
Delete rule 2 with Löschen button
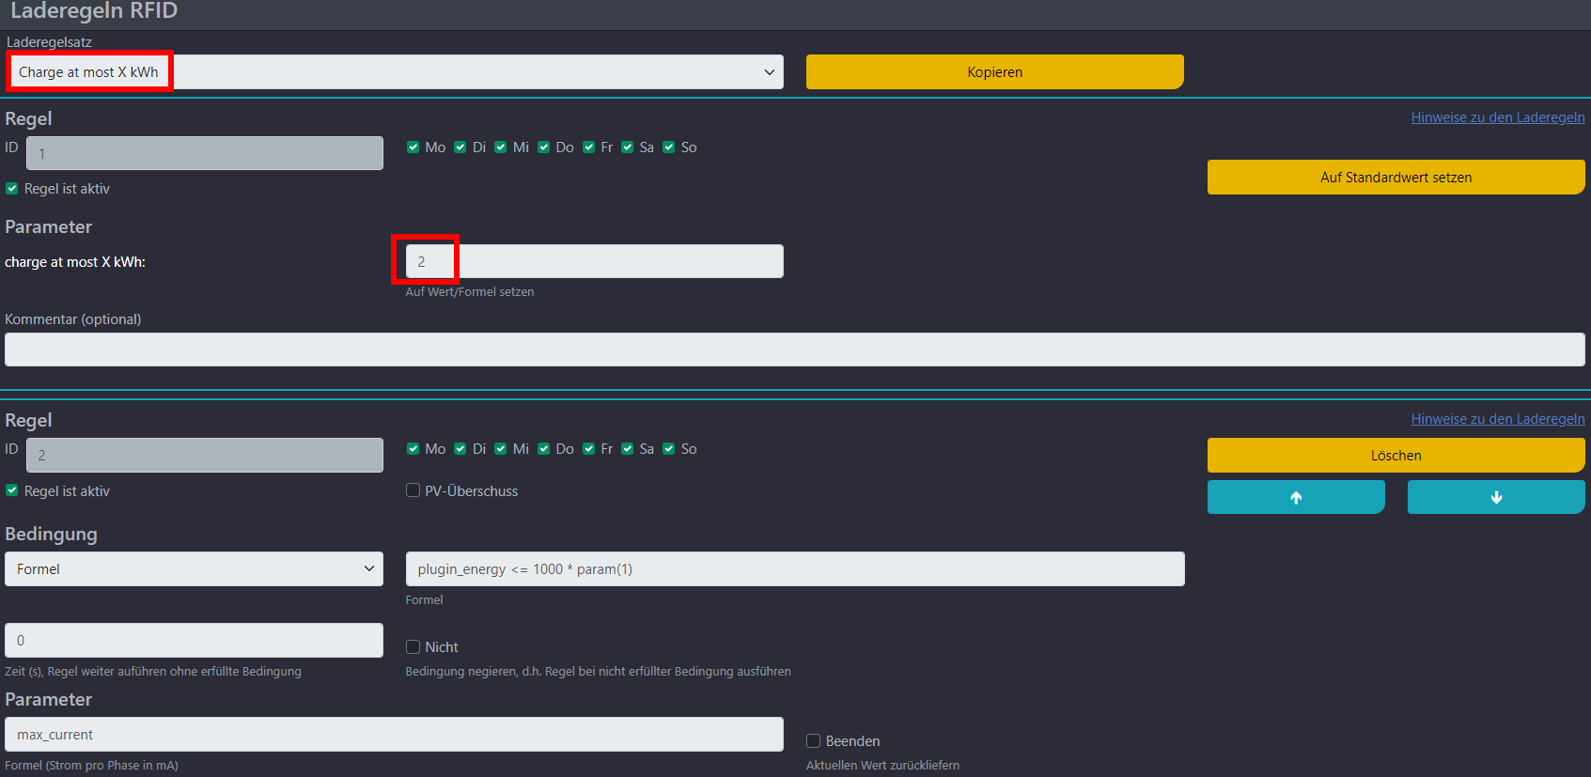coord(1395,456)
